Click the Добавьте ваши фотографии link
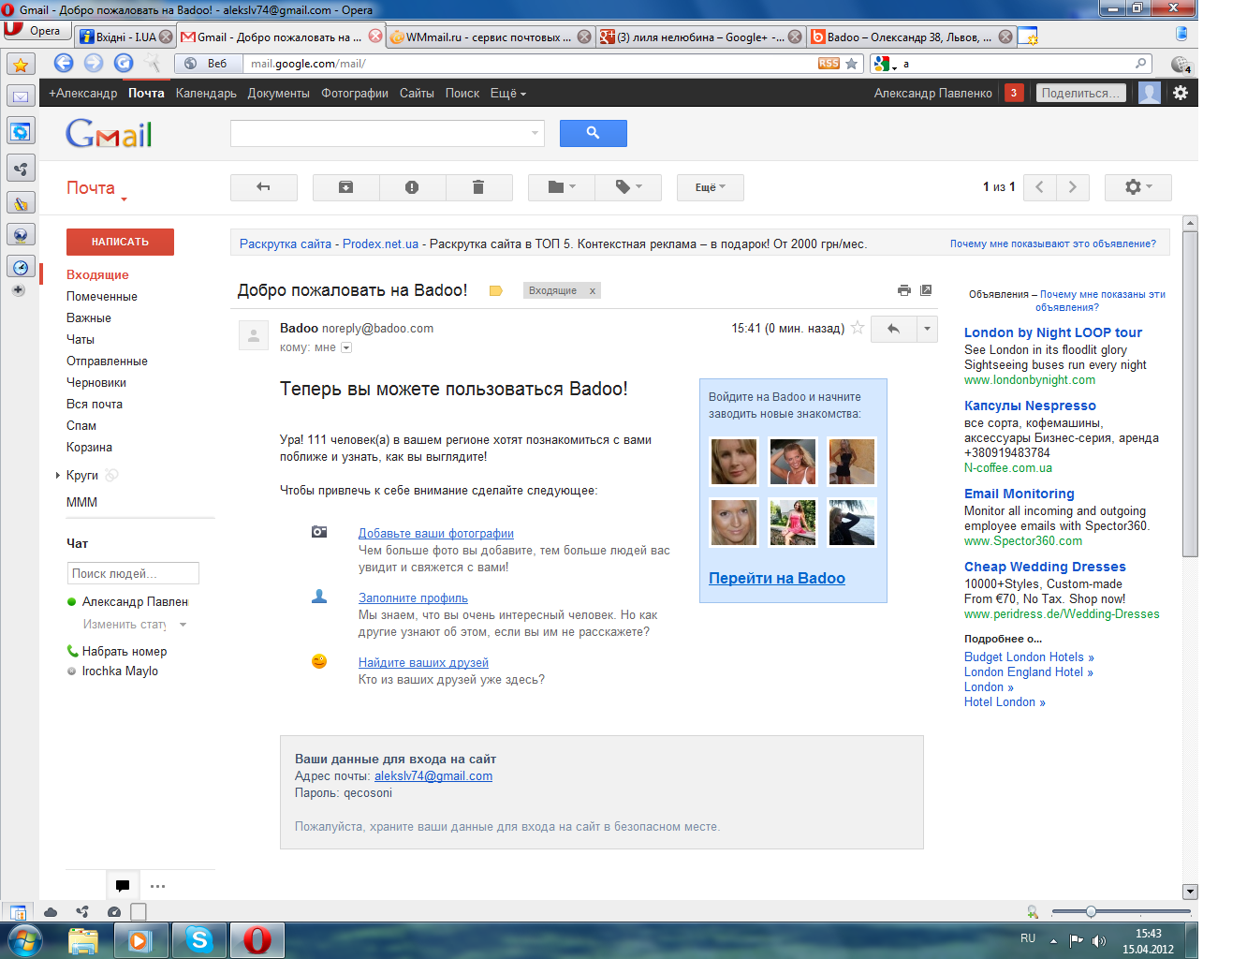Screen dimensions: 1247x959 coord(436,533)
